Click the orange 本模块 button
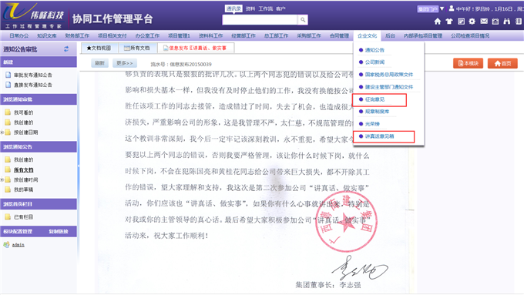Screen dimensions: 524x295 468,63
